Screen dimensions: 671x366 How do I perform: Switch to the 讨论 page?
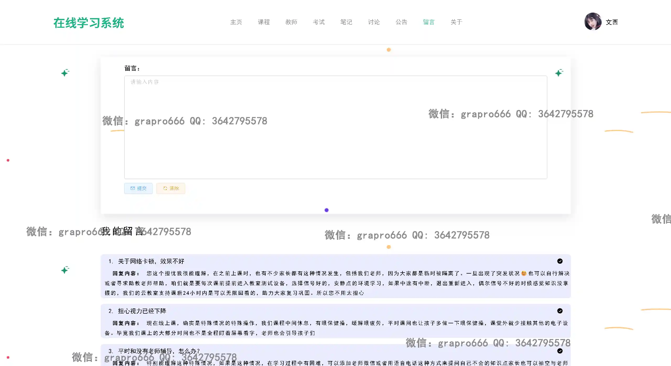tap(374, 22)
